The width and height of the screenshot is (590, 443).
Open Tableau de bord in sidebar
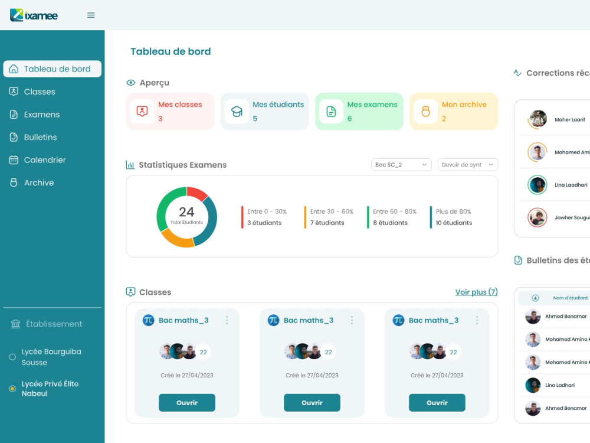coord(53,69)
